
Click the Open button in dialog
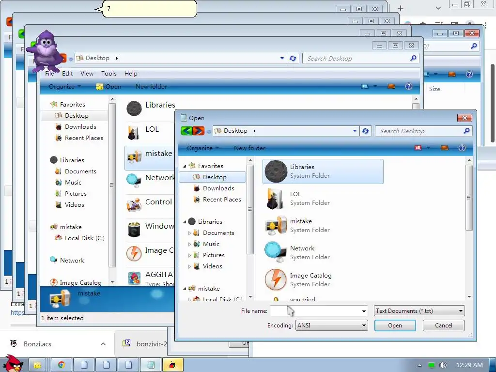(395, 325)
